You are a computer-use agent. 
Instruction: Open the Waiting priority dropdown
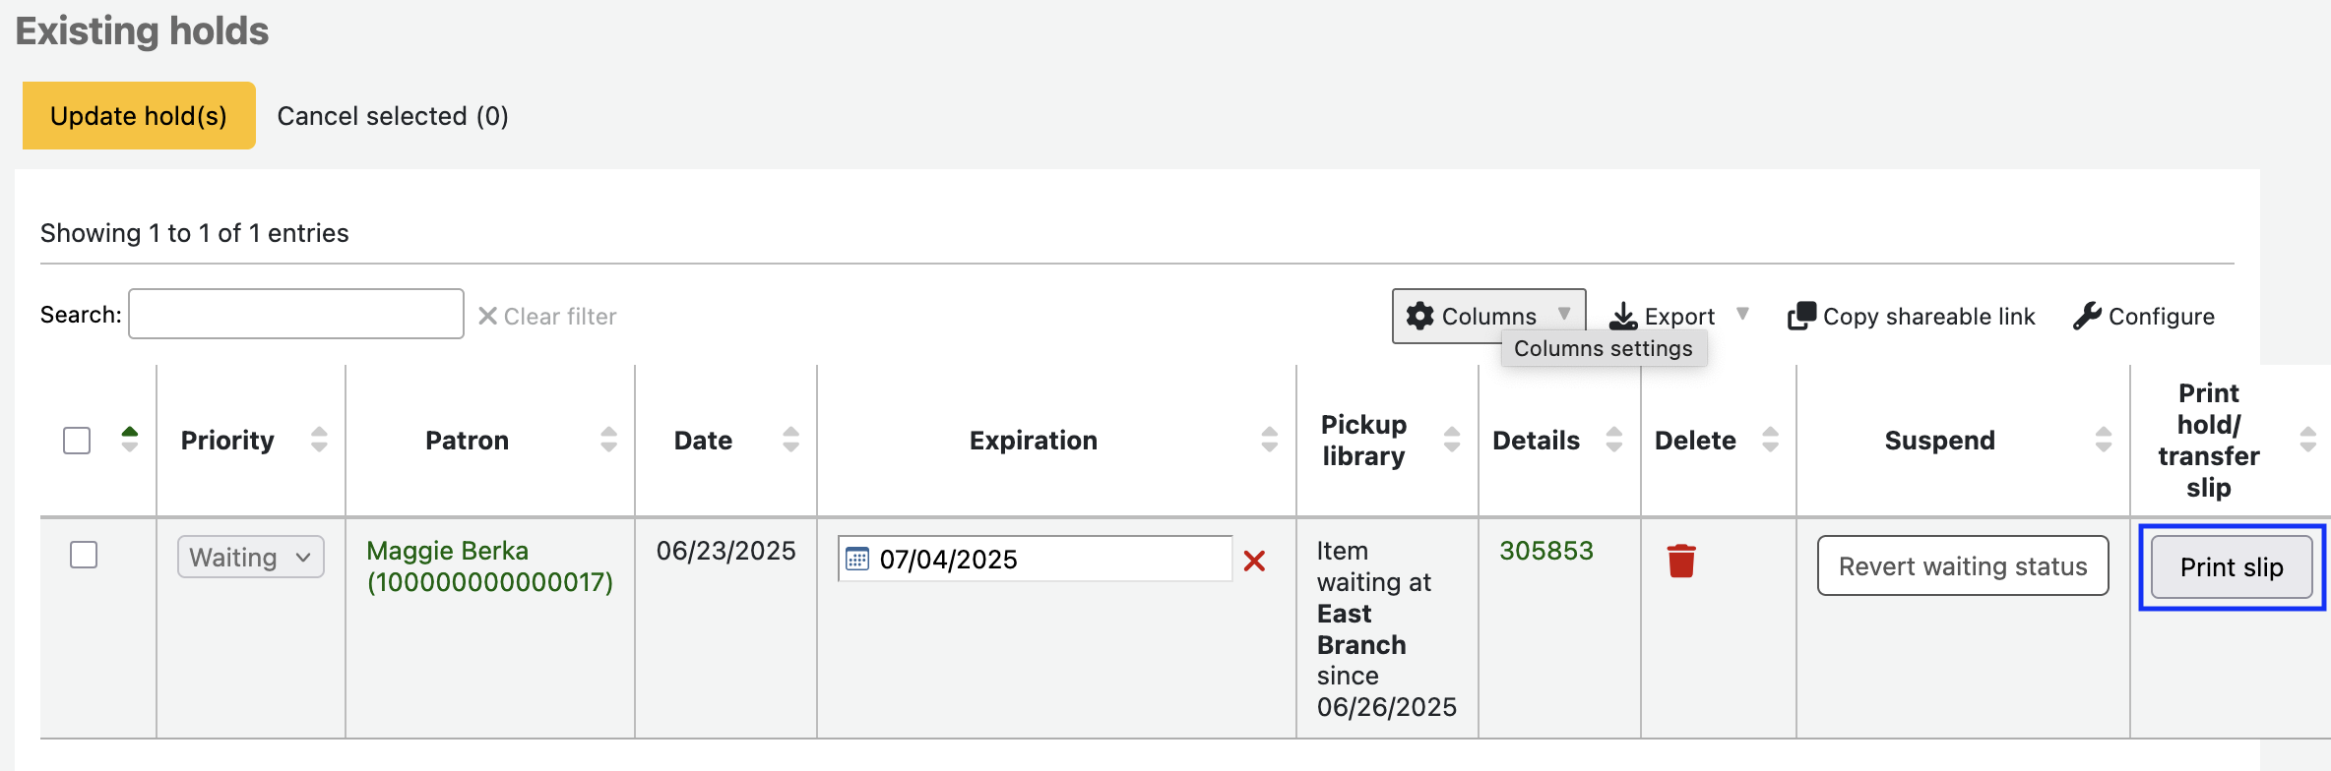(x=250, y=558)
